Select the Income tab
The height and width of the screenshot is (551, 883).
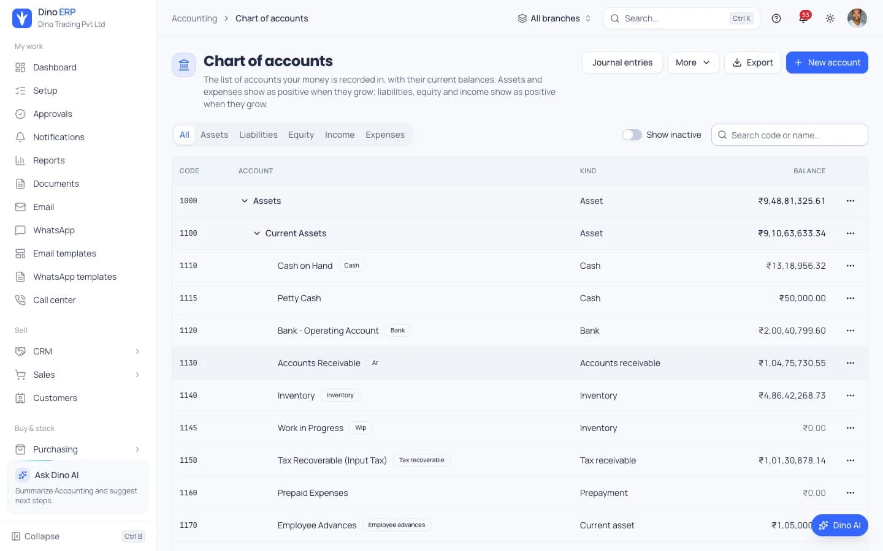point(340,135)
